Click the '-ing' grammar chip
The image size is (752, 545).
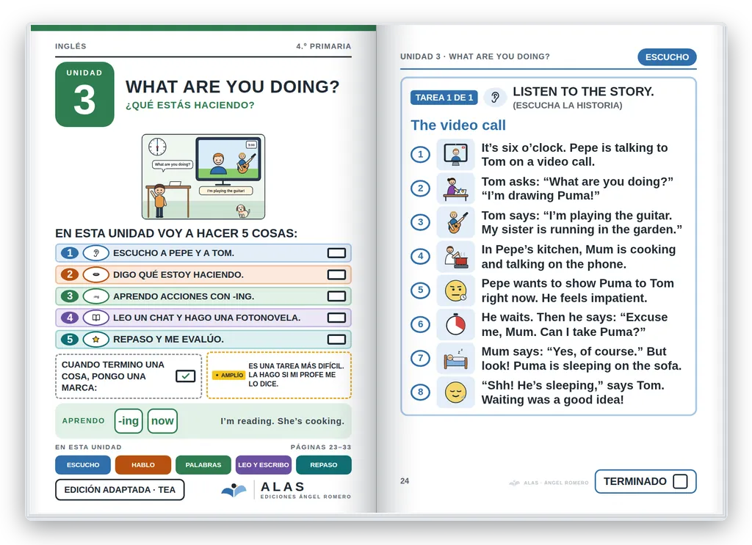[x=129, y=421]
